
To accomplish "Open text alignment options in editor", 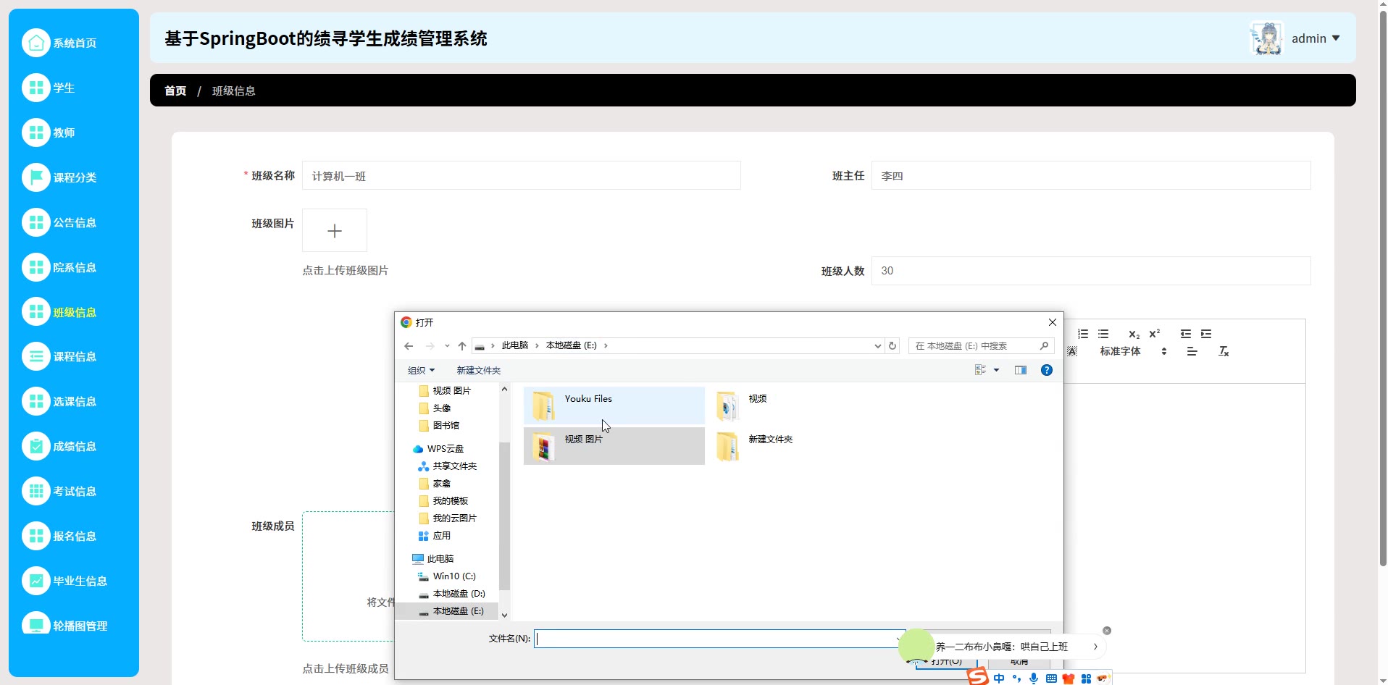I will click(x=1192, y=351).
